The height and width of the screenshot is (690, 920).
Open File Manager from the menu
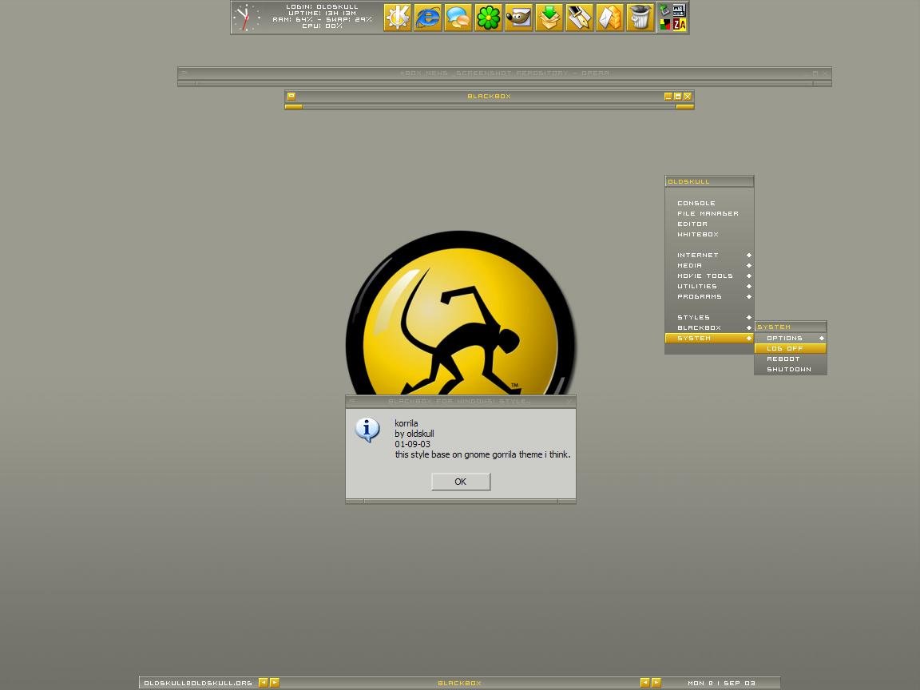click(x=709, y=213)
